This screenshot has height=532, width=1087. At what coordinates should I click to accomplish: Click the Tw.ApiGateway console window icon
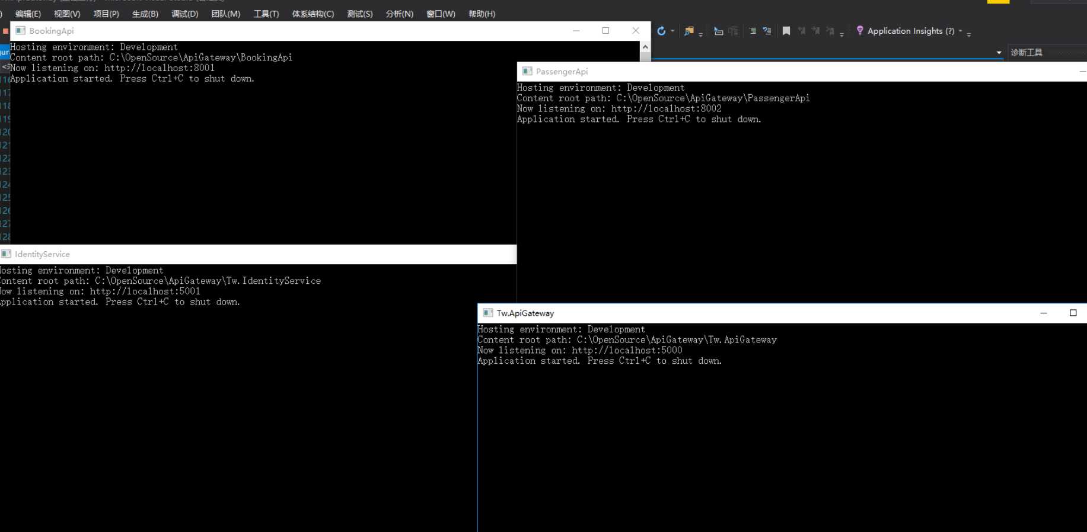pos(488,313)
